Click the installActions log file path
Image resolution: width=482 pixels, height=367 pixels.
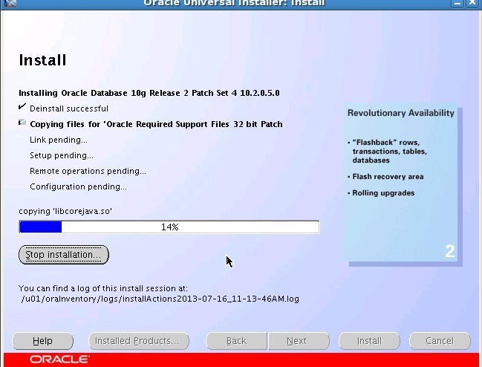[x=160, y=299]
